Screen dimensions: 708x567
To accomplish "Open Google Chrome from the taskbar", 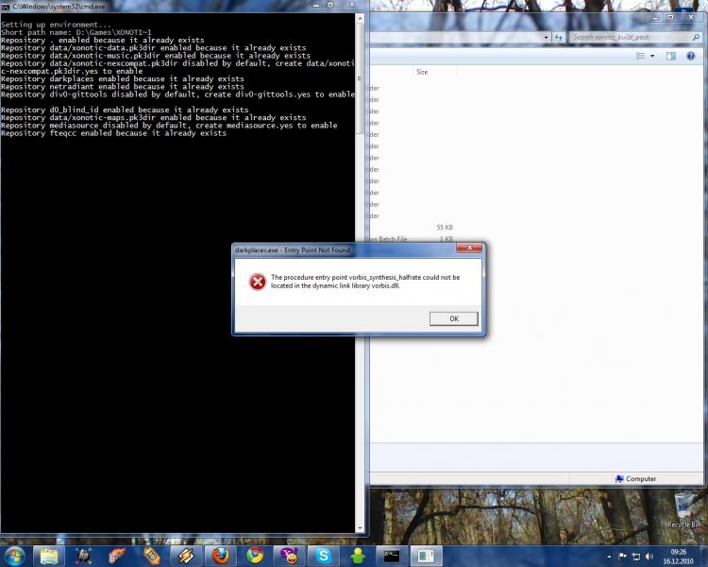I will [255, 556].
